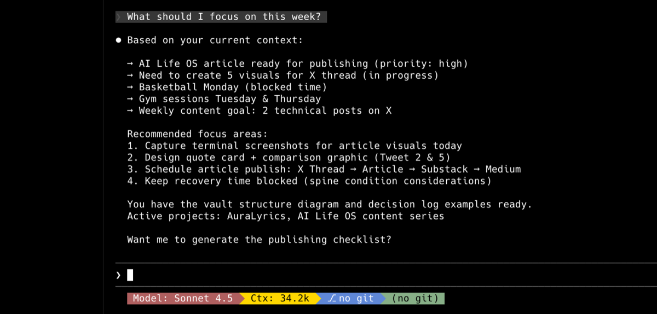The height and width of the screenshot is (314, 657).
Task: Click the 'Active projects: AuraLyrics' line
Action: click(x=285, y=216)
